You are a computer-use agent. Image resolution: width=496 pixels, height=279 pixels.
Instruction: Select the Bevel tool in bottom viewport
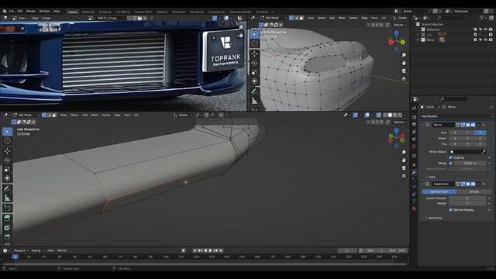pyautogui.click(x=7, y=237)
